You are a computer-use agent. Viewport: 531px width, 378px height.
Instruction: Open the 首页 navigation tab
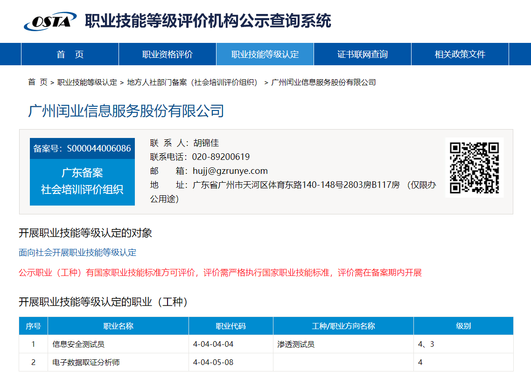(70, 54)
